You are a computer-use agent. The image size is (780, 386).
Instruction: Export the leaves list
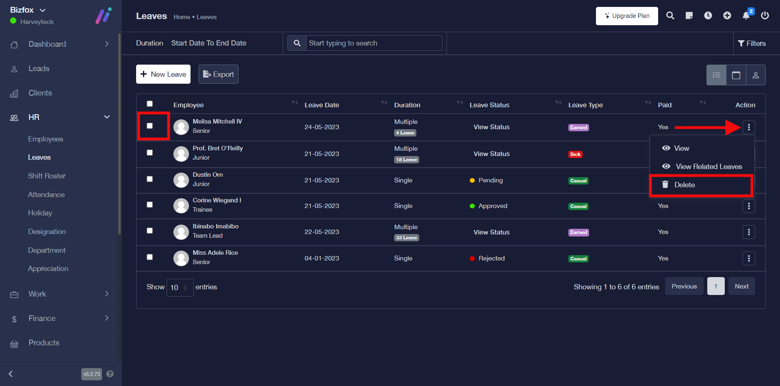[x=219, y=74]
